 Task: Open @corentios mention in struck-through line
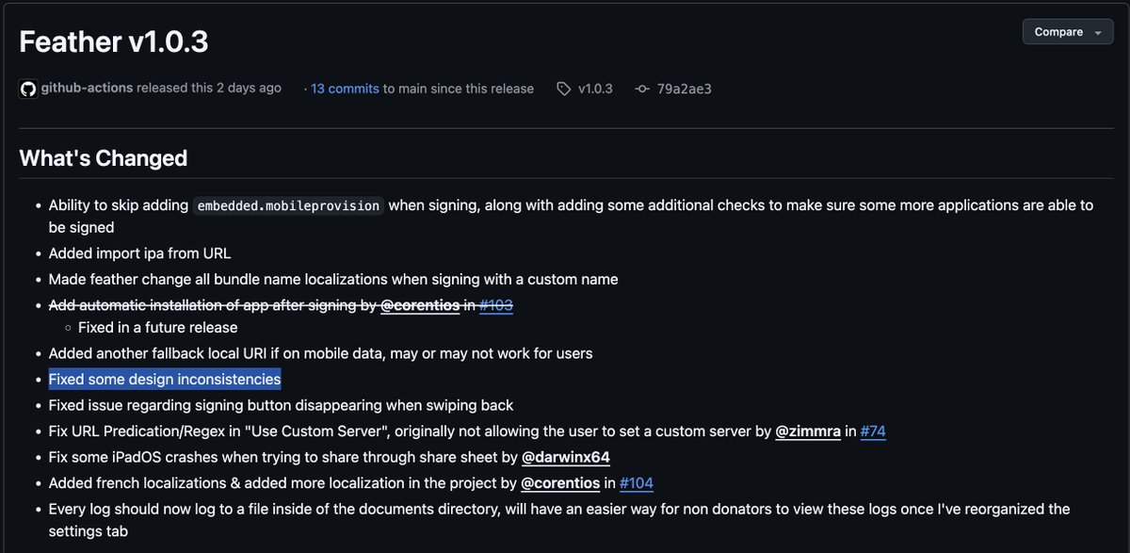[419, 305]
